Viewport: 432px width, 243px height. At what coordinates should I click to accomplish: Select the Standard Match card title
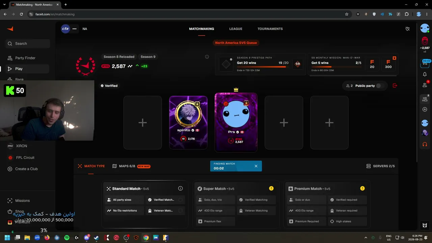tap(126, 189)
